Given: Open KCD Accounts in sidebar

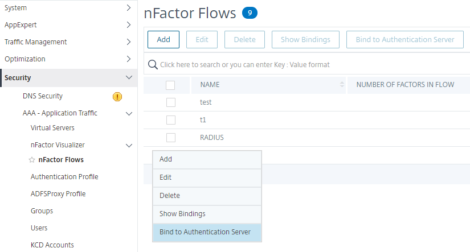Looking at the screenshot, I should (52, 245).
